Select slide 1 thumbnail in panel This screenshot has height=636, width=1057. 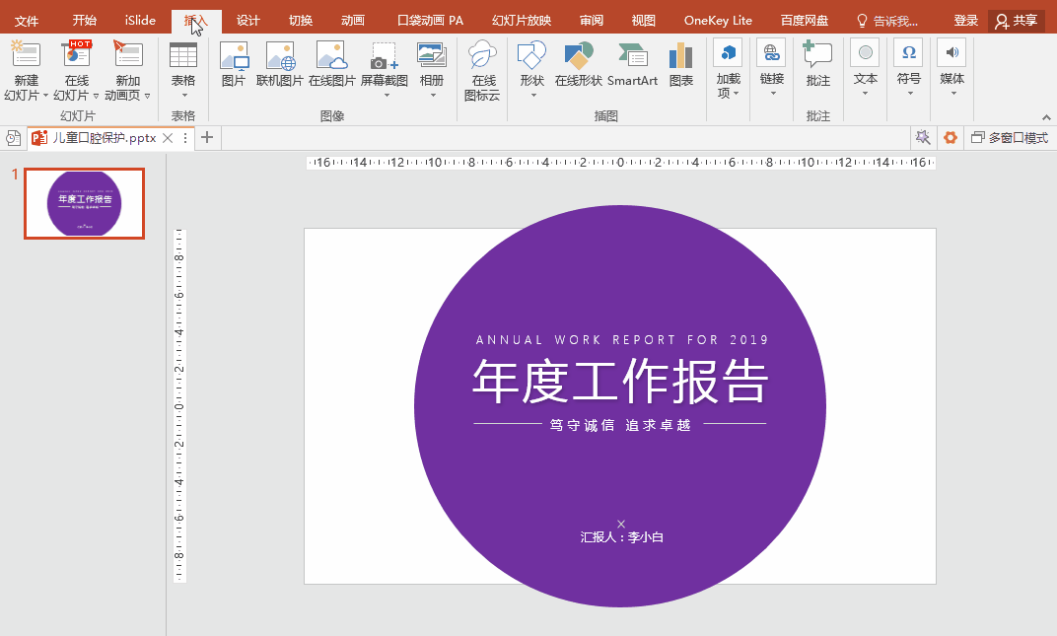[x=85, y=203]
